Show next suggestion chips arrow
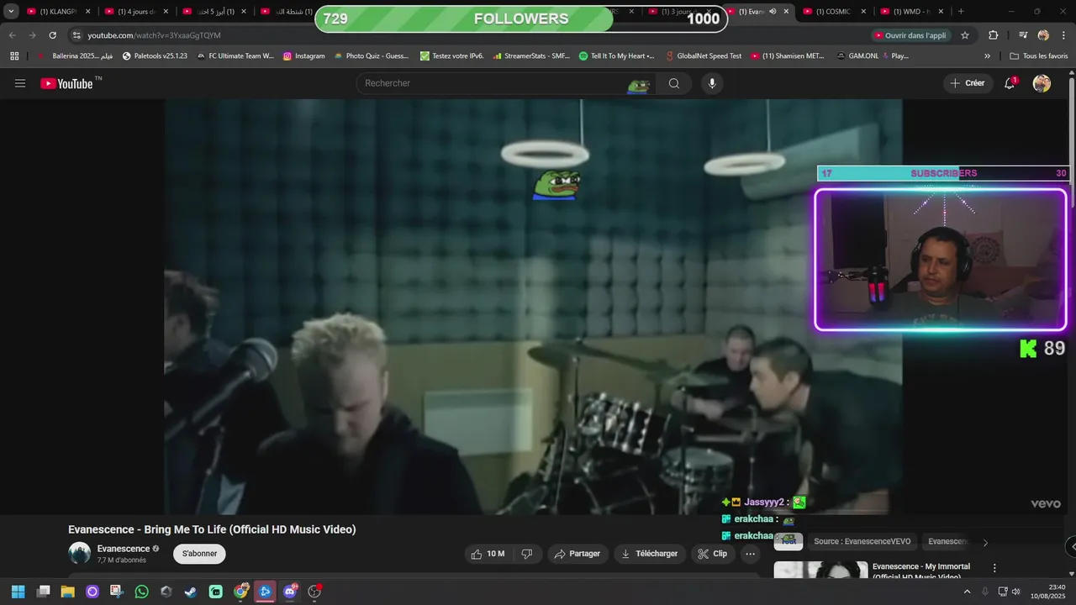1076x605 pixels. (985, 542)
